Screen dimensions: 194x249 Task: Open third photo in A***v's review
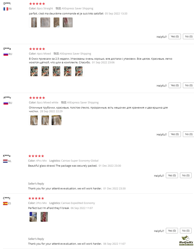coord(57,120)
